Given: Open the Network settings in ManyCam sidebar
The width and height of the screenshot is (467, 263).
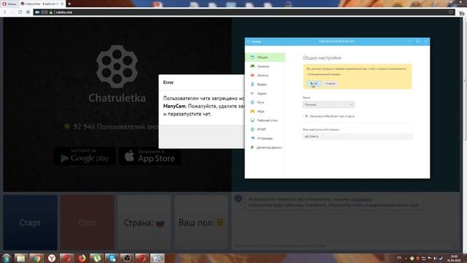Looking at the screenshot, I should tap(265, 102).
